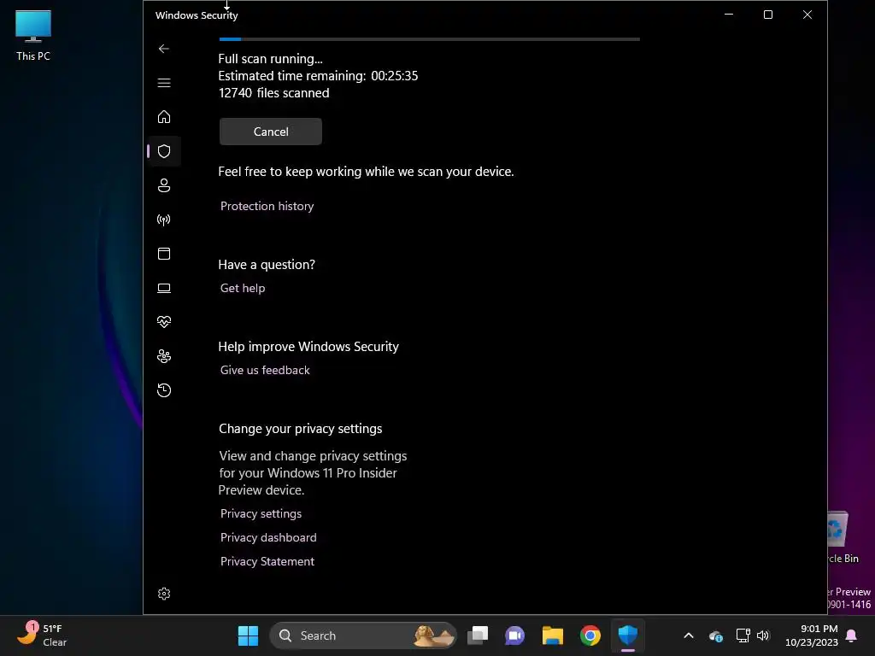Open Account protection person icon
This screenshot has height=656, width=875.
[x=163, y=185]
